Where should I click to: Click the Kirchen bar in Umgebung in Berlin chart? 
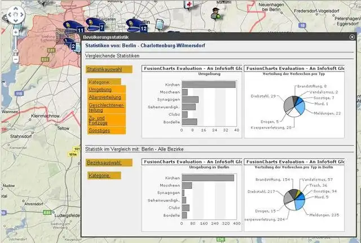pyautogui.click(x=208, y=178)
